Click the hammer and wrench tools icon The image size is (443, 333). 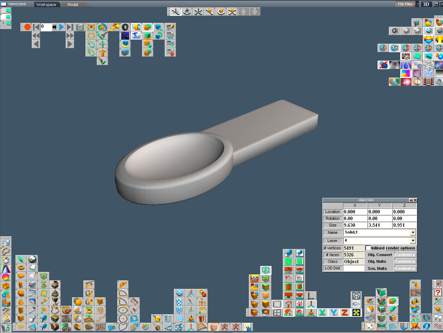pyautogui.click(x=6, y=310)
